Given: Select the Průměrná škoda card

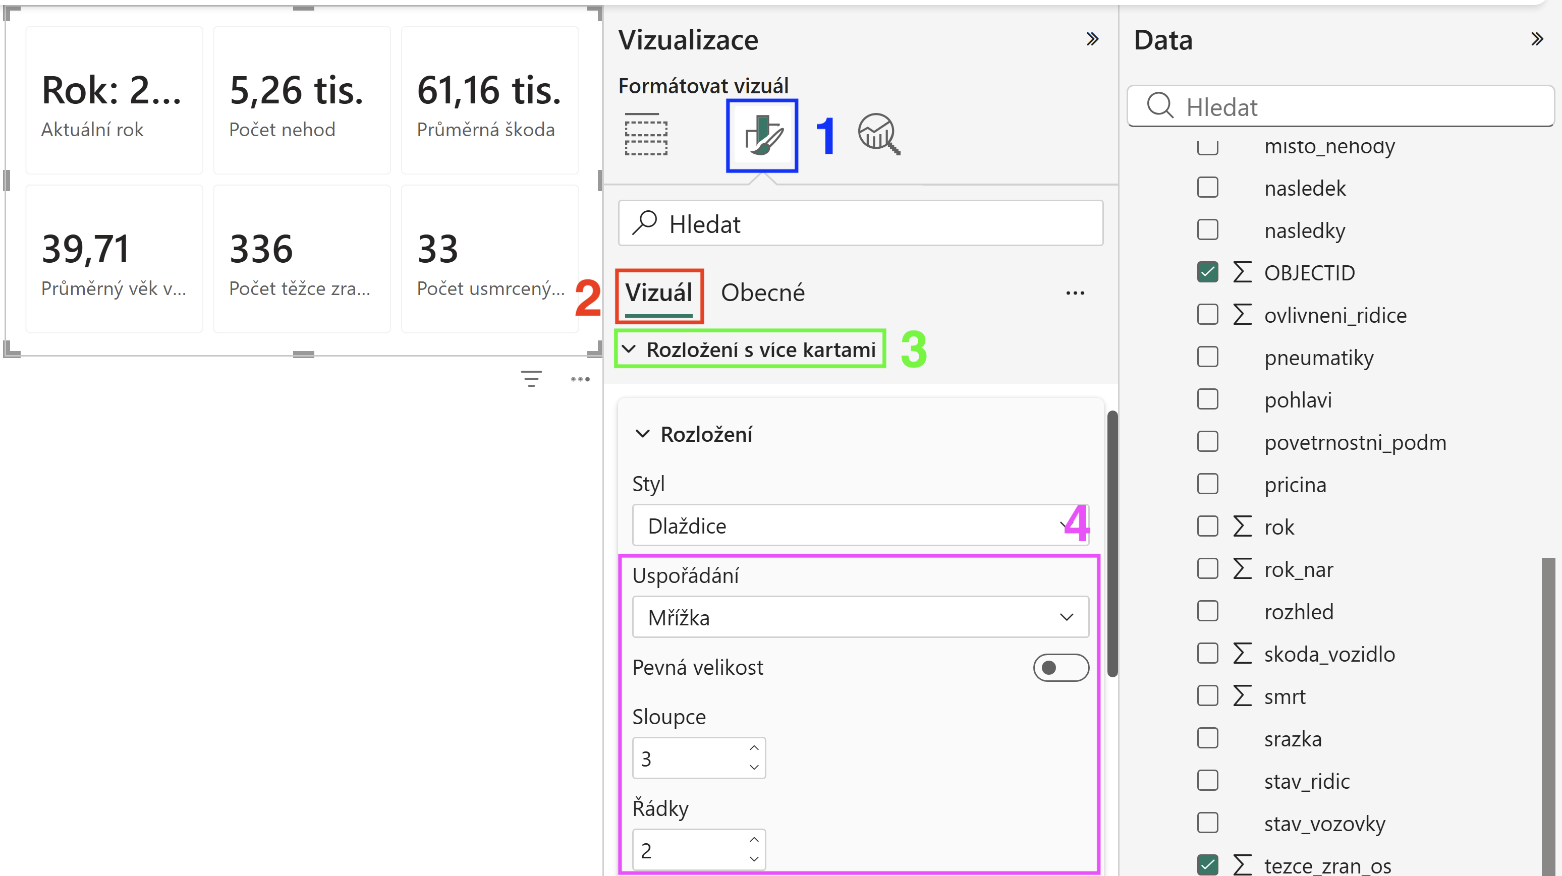Looking at the screenshot, I should pyautogui.click(x=490, y=100).
